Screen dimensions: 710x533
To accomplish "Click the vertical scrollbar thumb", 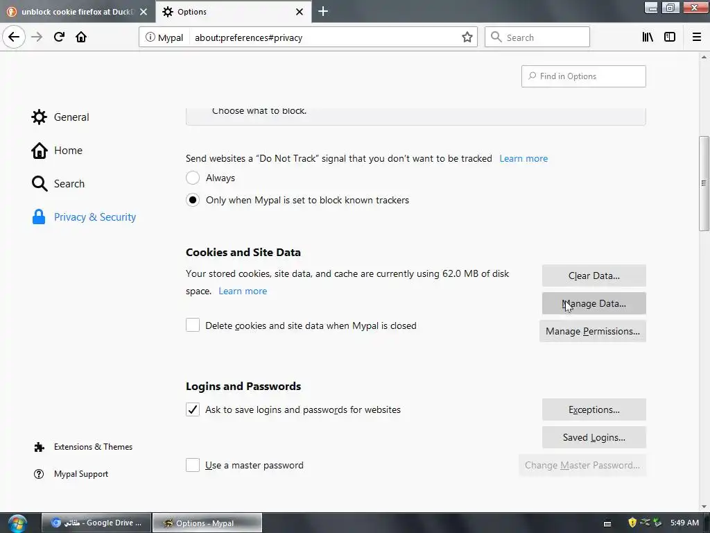I will pos(704,183).
